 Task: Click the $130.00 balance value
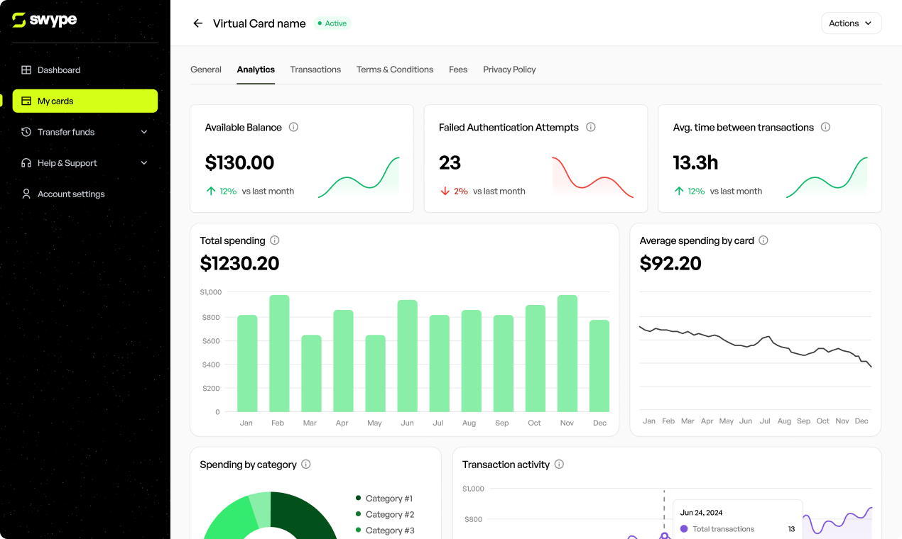pos(239,163)
